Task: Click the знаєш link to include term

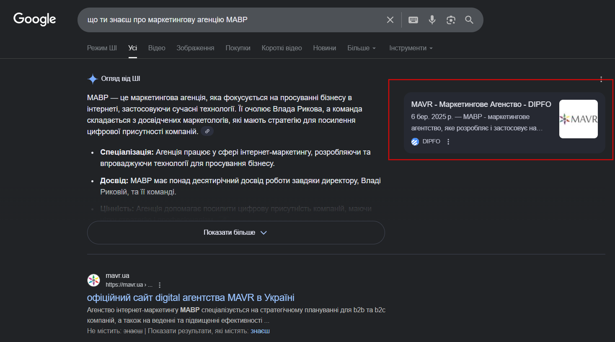Action: (260, 331)
